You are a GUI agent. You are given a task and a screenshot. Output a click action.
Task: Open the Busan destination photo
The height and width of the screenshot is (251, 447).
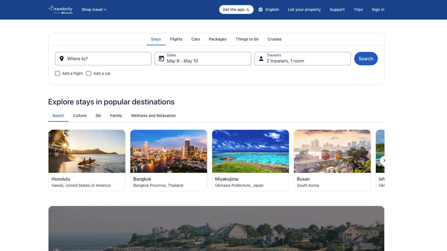tap(332, 151)
